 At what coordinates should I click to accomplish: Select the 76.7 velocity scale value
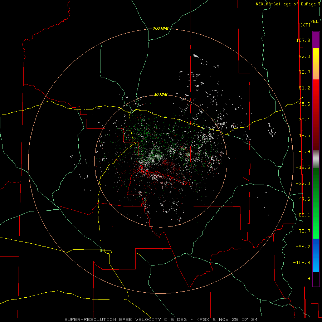304,72
